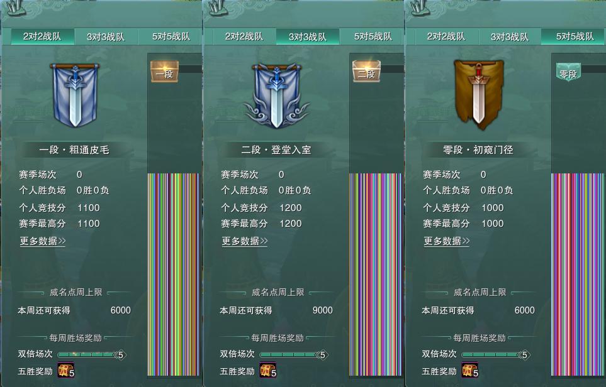Viewport: 606px width, 387px height.
Task: Expand 更多数据 under 一段·粗通皮毛
Action: click(x=43, y=241)
